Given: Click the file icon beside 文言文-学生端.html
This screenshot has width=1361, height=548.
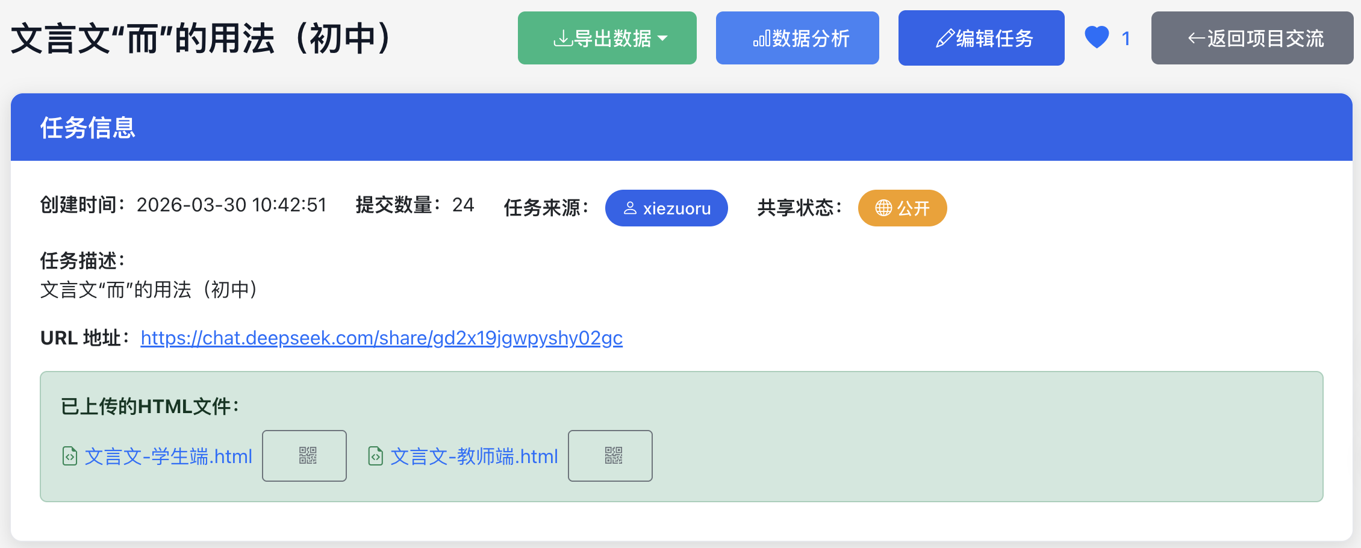Looking at the screenshot, I should pyautogui.click(x=70, y=456).
